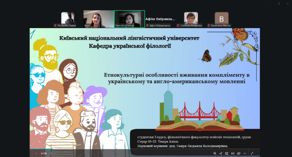Open the three-dots more options menu
Image resolution: width=292 pixels, height=157 pixels.
[245, 153]
